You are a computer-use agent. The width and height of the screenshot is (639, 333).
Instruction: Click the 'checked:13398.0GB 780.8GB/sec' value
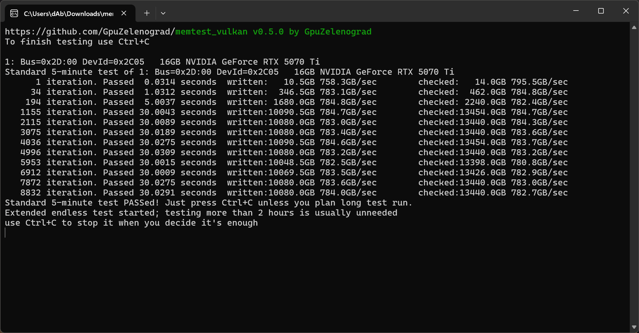click(x=493, y=162)
